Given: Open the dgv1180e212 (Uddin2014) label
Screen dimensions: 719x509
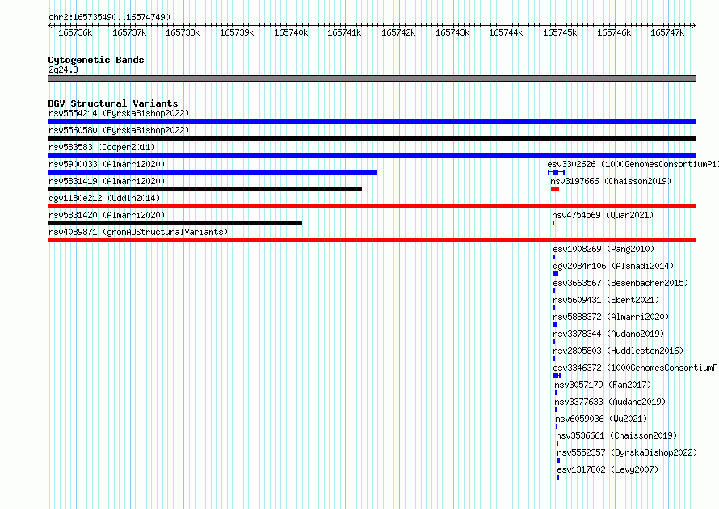Looking at the screenshot, I should tap(104, 198).
